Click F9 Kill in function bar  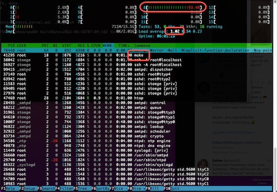155,189
